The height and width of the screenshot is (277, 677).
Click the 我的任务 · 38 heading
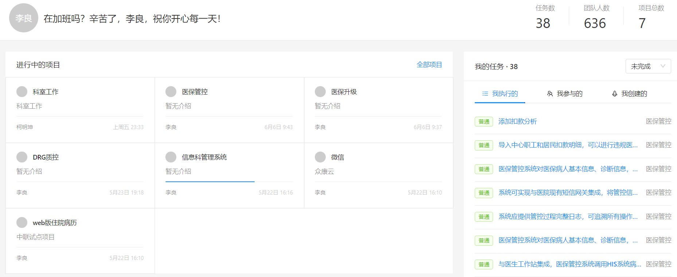(496, 67)
